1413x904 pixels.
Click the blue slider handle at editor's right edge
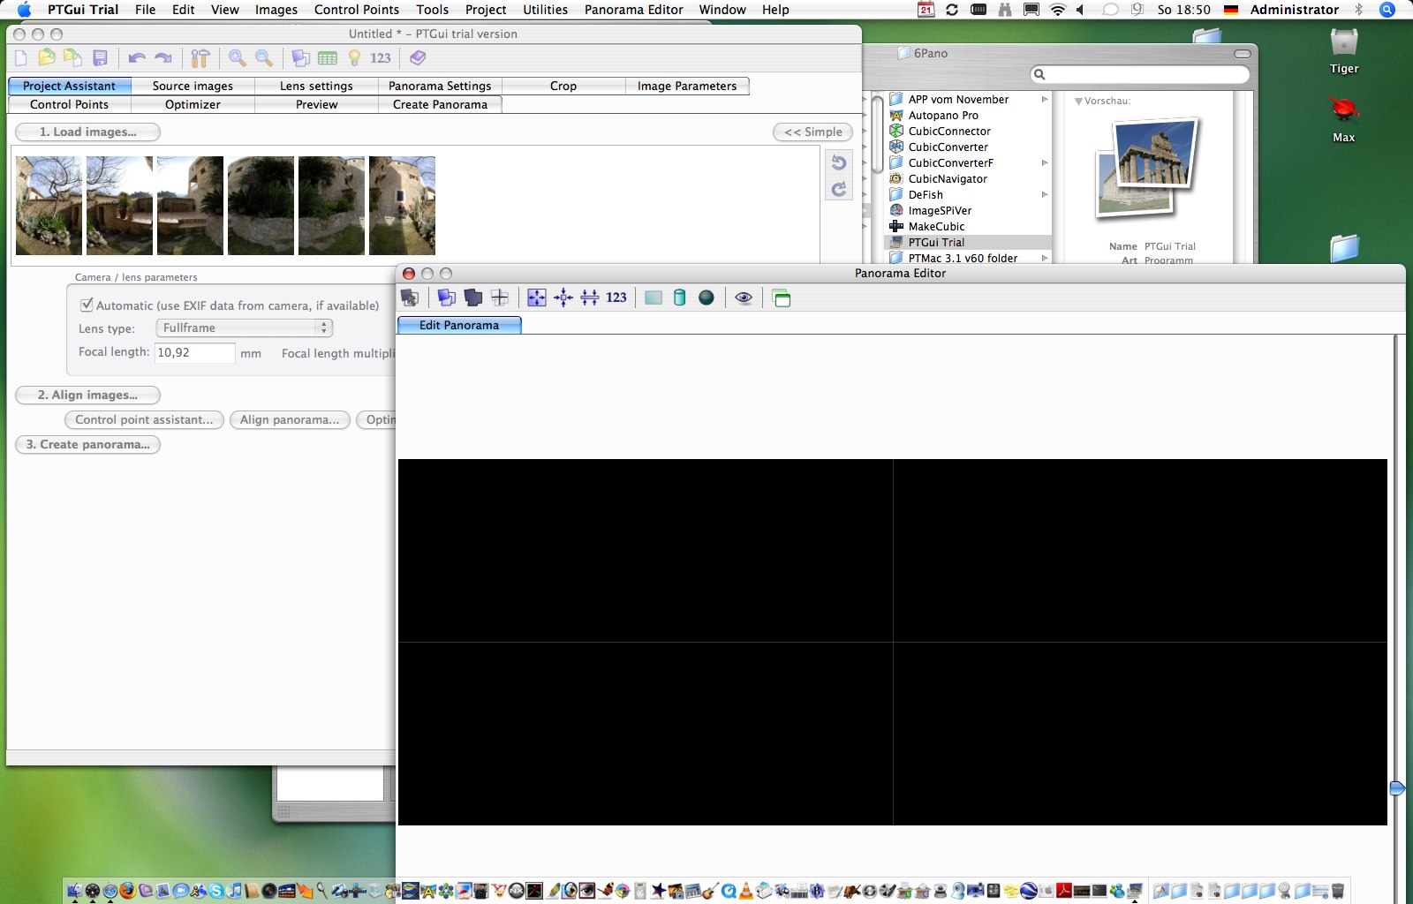(1396, 787)
